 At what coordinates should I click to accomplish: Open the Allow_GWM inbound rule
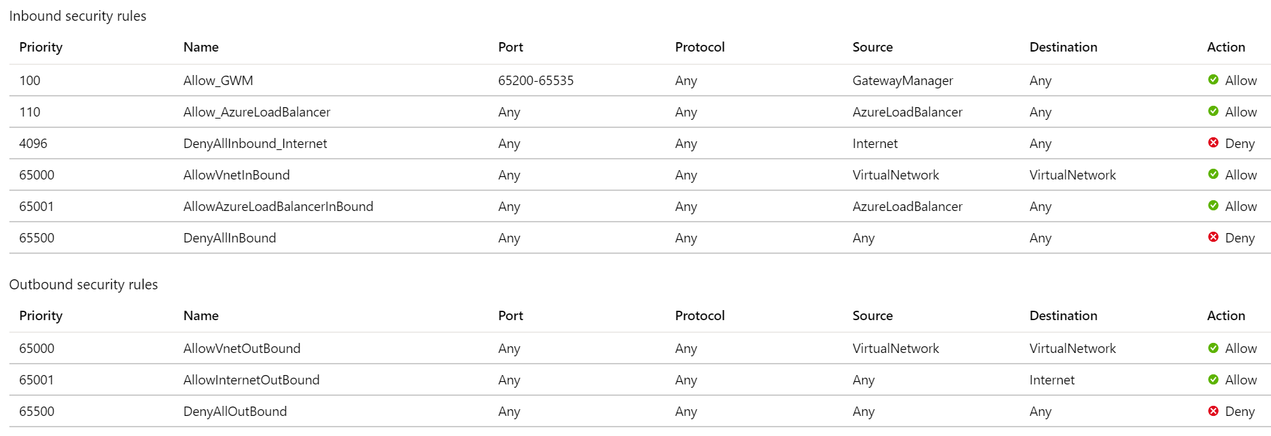click(218, 80)
